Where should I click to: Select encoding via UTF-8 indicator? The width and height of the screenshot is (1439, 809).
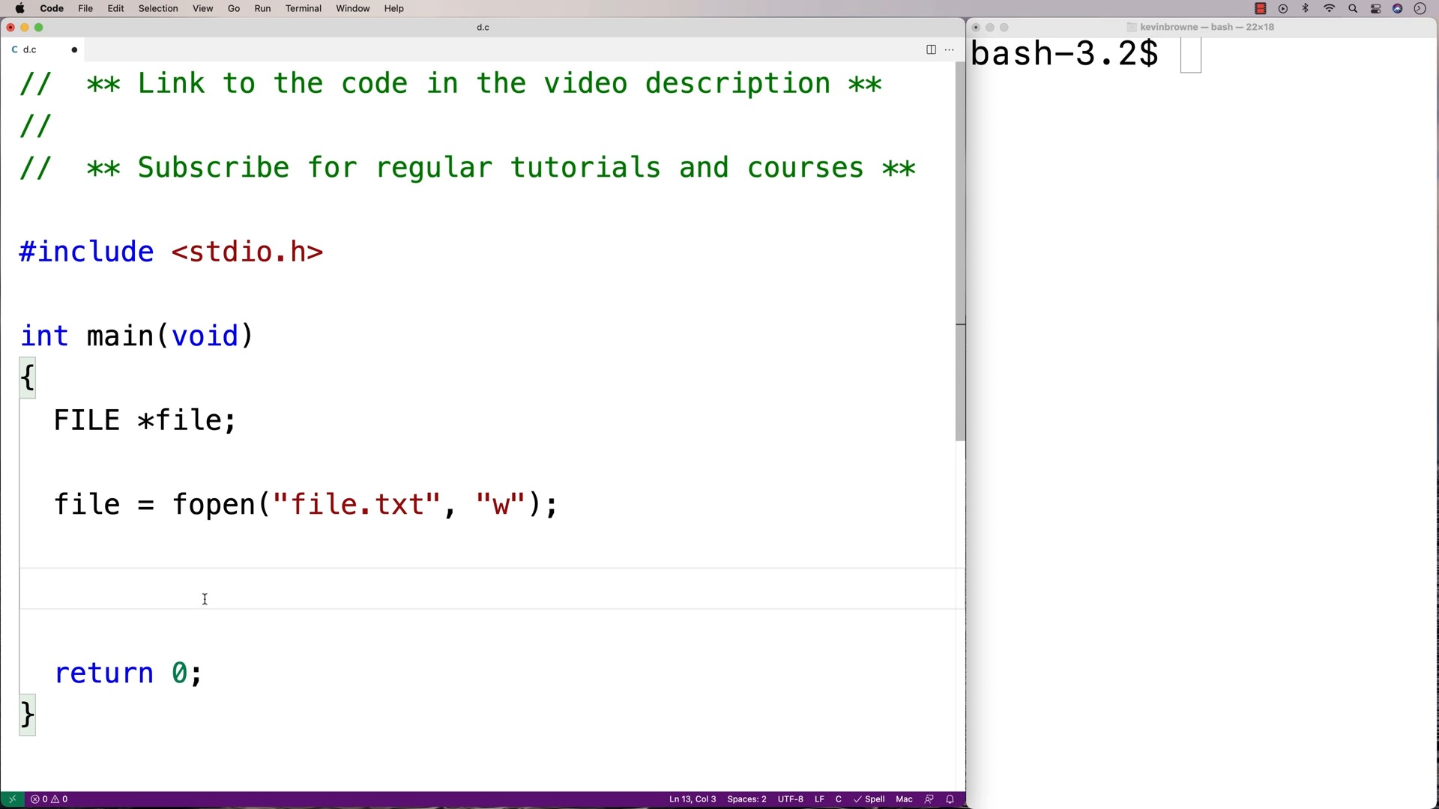pyautogui.click(x=790, y=799)
